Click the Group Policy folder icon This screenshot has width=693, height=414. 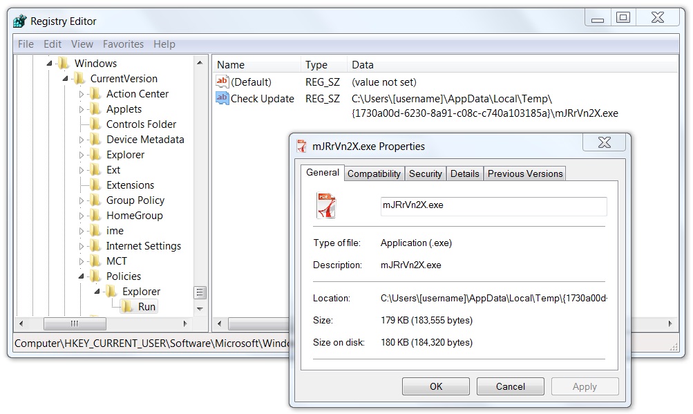coord(96,200)
